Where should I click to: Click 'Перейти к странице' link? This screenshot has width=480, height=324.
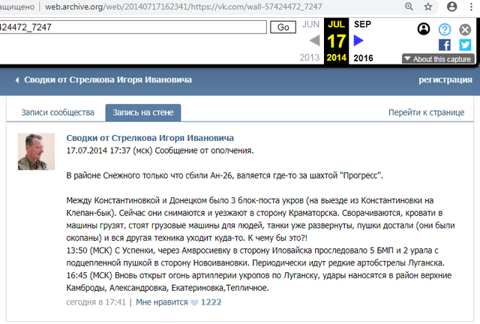pos(427,112)
